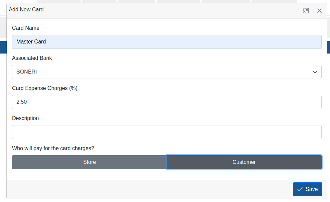Close the Add New Card dialog
Screen dimensions: 330x202
319,11
